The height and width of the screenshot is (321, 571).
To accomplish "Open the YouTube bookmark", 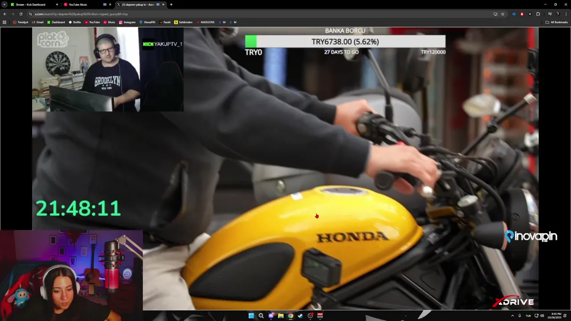I will pyautogui.click(x=92, y=22).
